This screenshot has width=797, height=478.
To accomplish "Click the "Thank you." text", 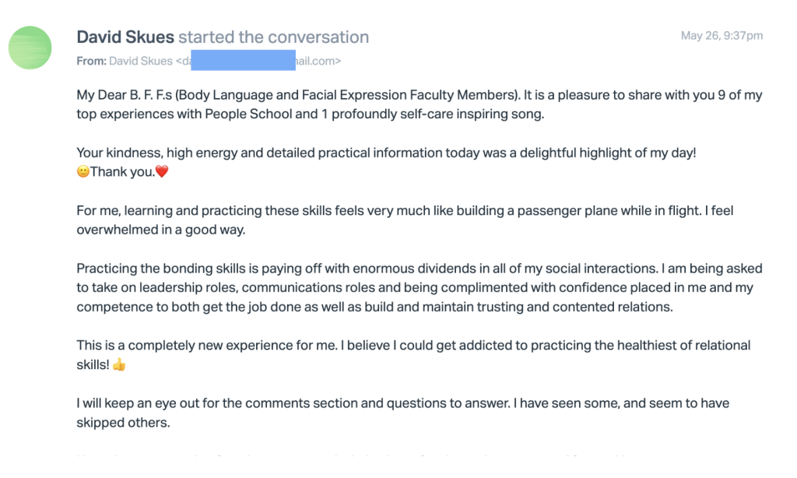I will tap(122, 172).
